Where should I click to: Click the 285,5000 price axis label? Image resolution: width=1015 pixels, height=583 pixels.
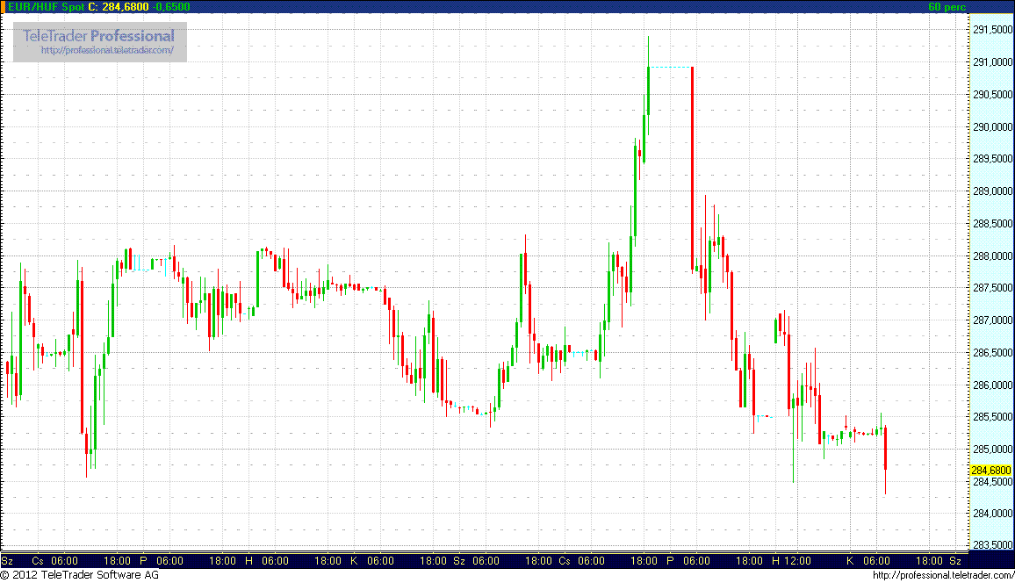click(993, 417)
